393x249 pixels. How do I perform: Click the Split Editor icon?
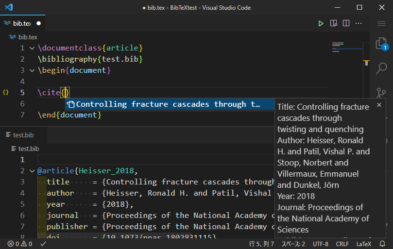click(346, 23)
